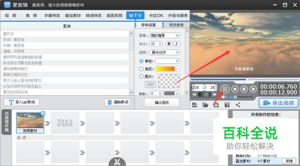Click 导入LRC歌词 button
The height and width of the screenshot is (166, 300).
pos(22,102)
